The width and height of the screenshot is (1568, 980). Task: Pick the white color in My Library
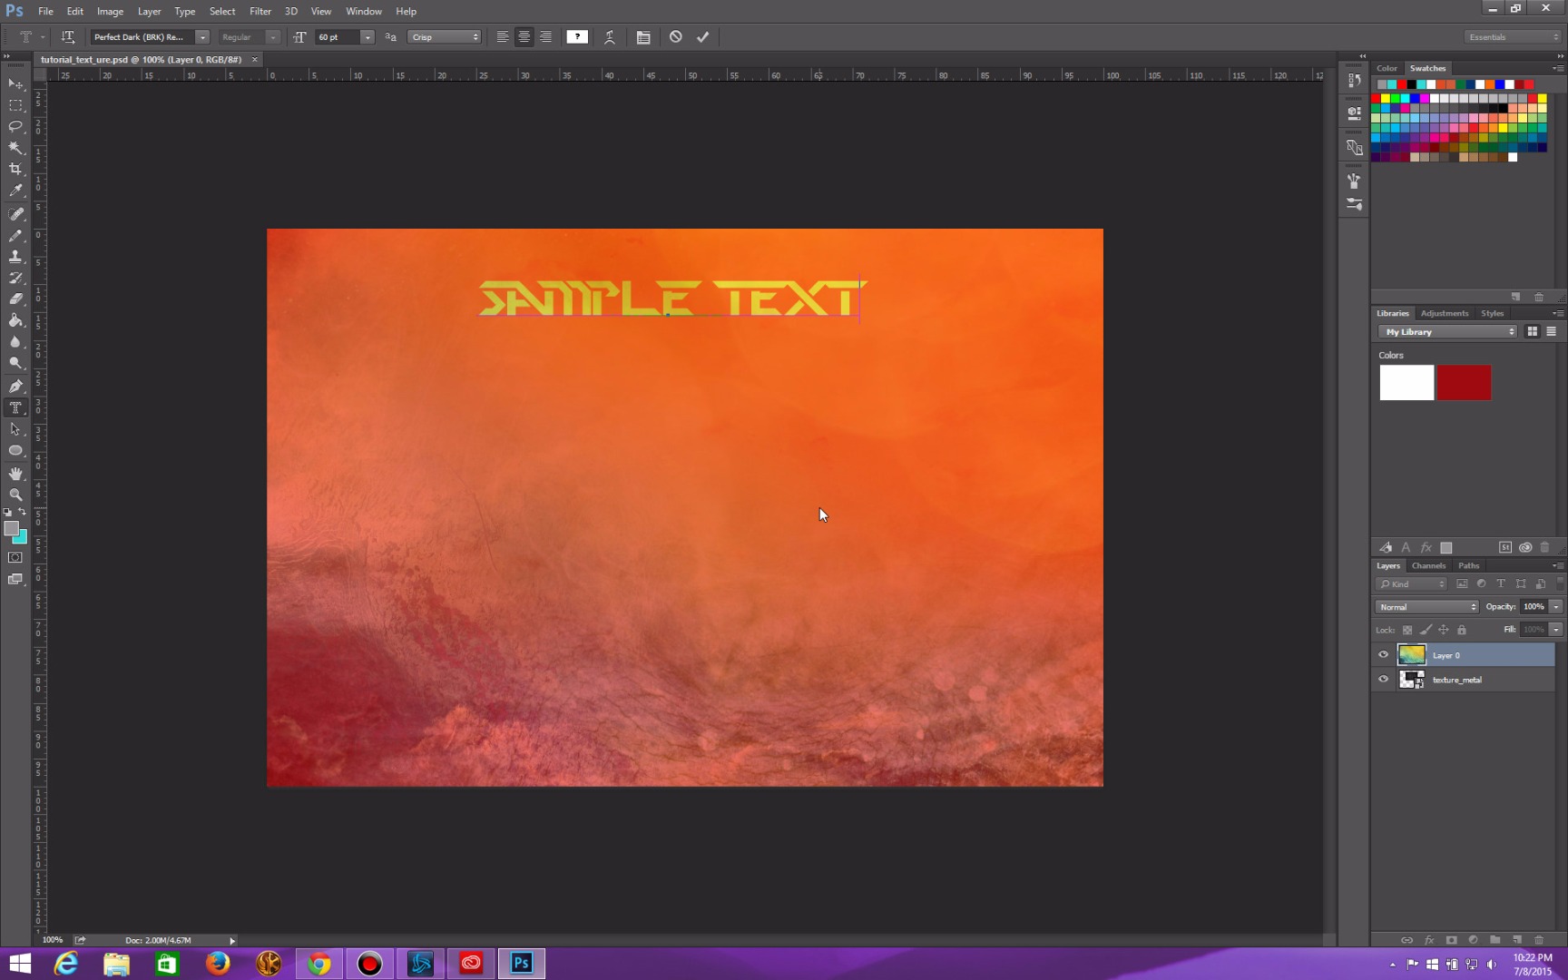pyautogui.click(x=1406, y=383)
